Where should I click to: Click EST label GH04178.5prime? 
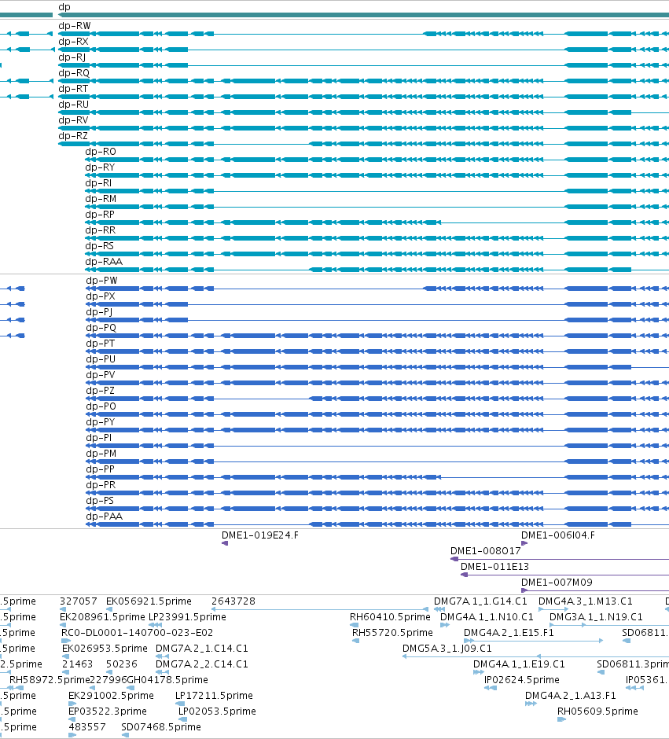click(167, 679)
